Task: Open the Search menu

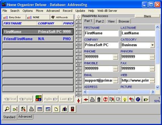Action: 15,11
